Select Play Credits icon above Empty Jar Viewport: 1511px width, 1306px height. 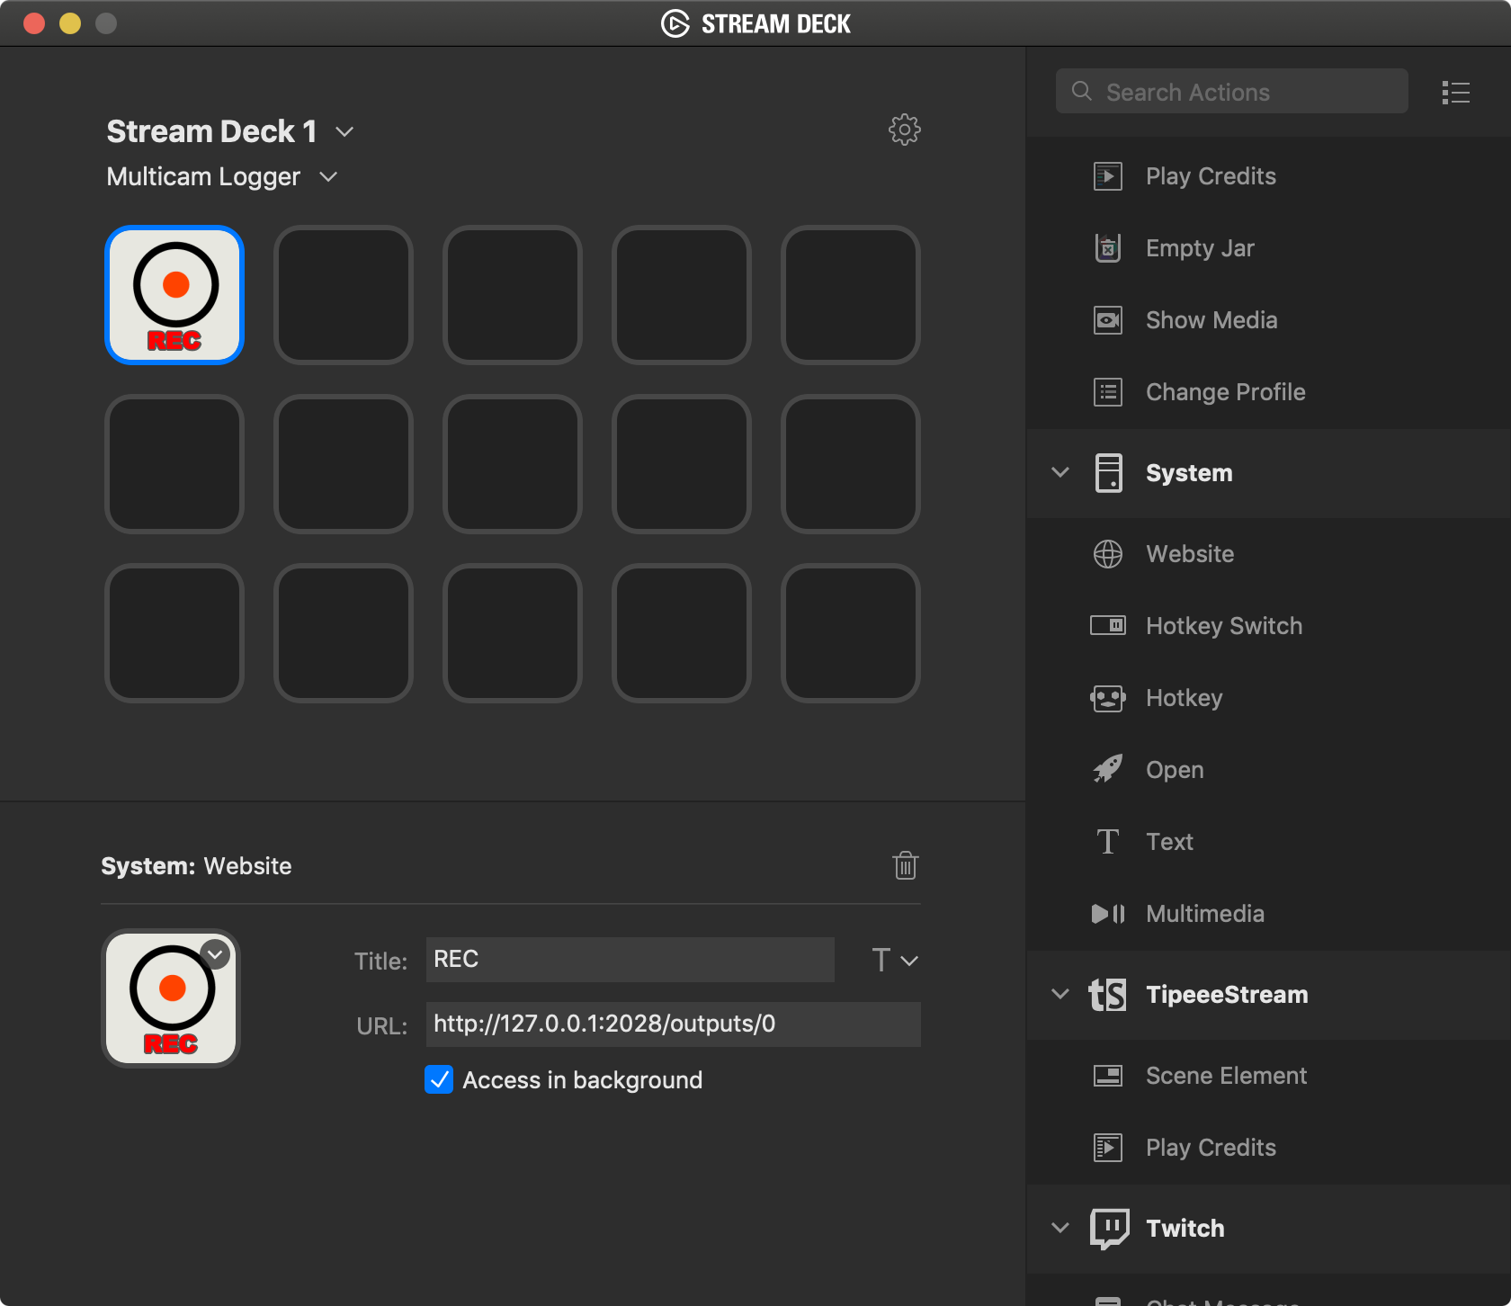1108,176
